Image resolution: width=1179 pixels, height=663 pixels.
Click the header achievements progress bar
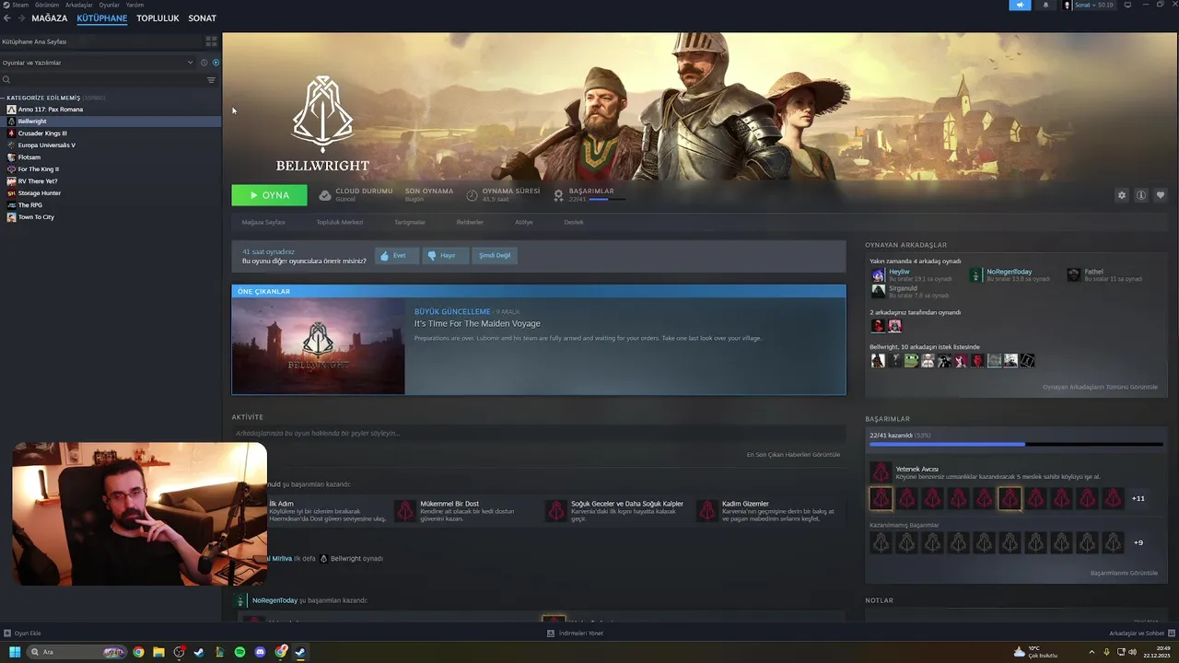point(607,199)
